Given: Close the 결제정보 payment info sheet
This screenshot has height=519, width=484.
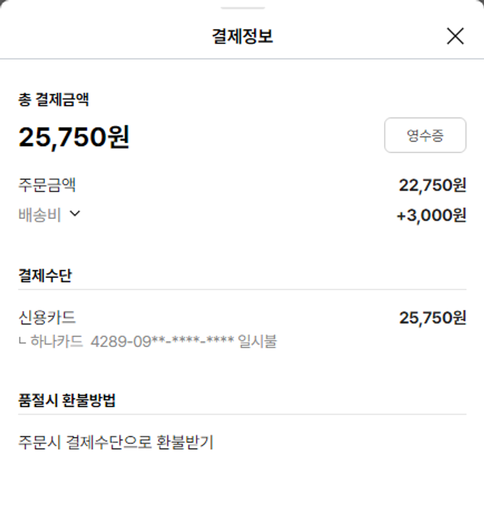Looking at the screenshot, I should (x=455, y=36).
